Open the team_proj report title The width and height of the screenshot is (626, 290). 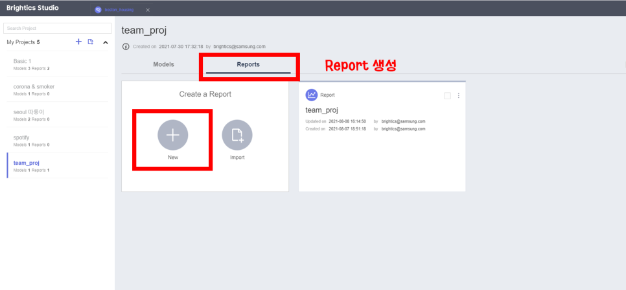322,110
